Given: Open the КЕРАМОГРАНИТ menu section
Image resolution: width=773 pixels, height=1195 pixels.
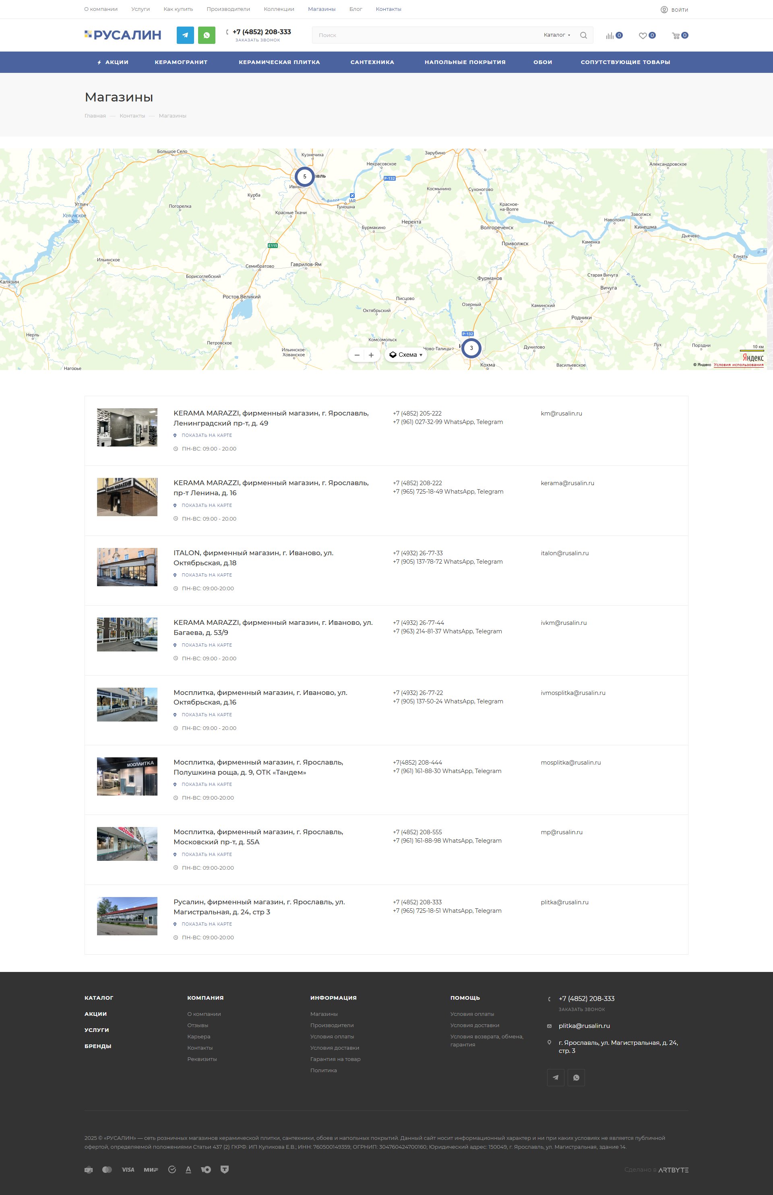Looking at the screenshot, I should [x=181, y=62].
